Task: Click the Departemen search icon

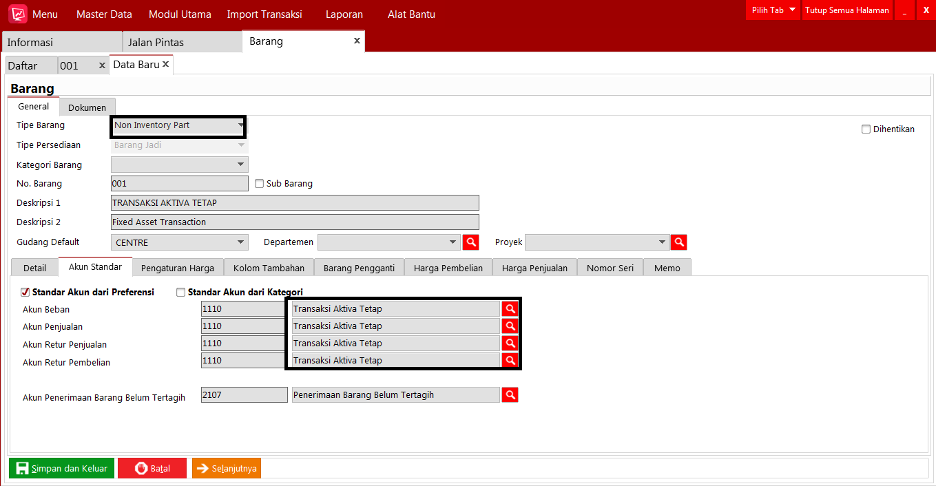Action: [470, 242]
